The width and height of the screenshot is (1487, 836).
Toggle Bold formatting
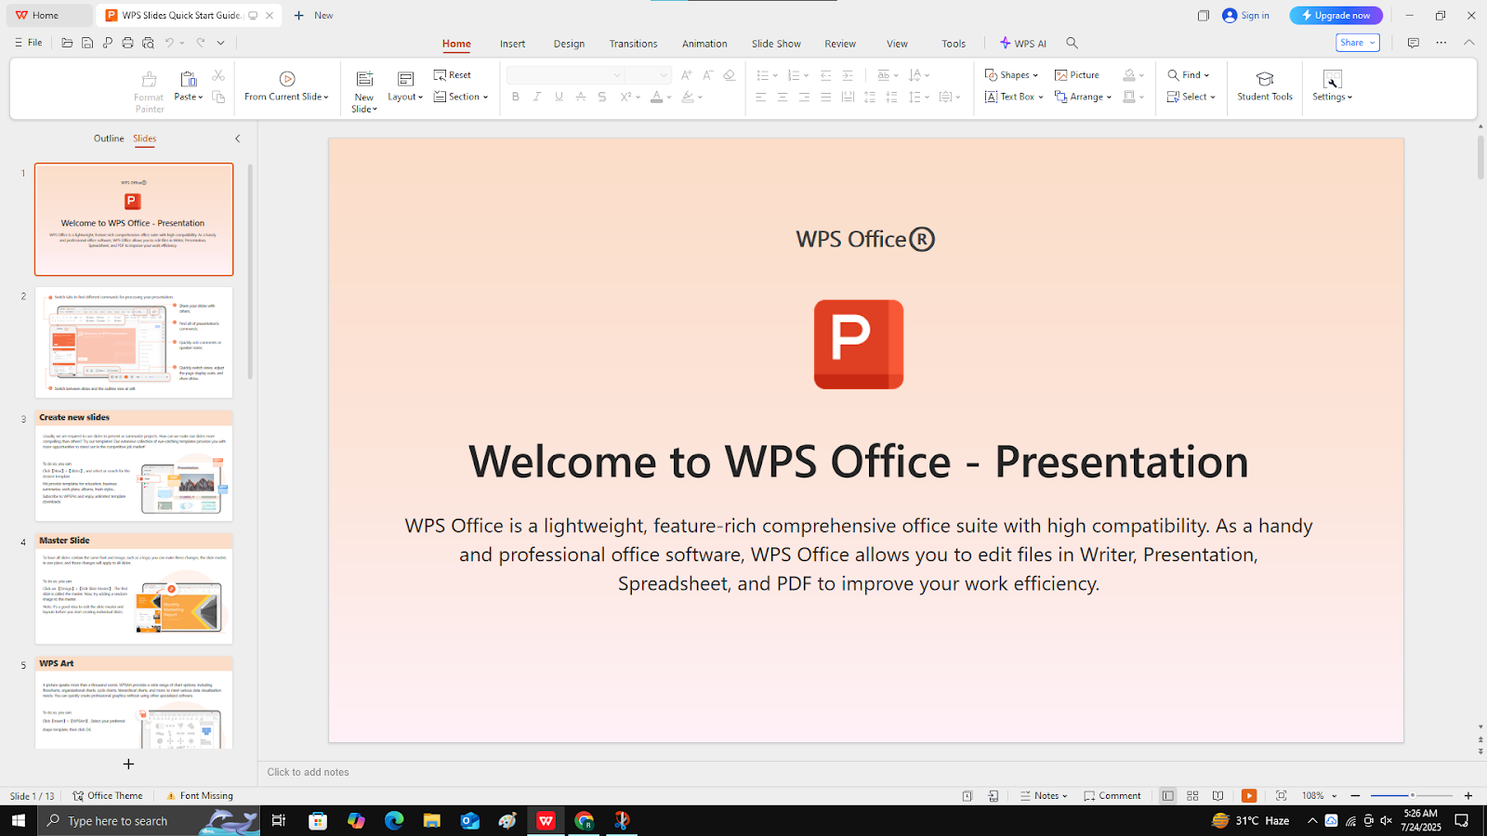515,97
